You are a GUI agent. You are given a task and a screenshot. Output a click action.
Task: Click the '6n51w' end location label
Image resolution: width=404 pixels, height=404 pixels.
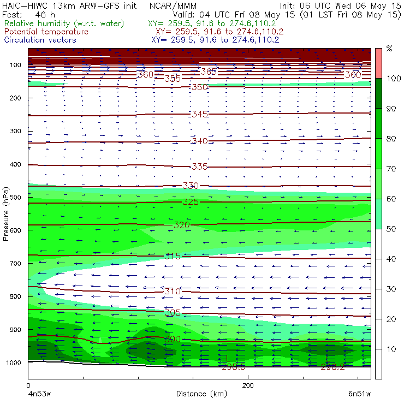pyautogui.click(x=359, y=394)
